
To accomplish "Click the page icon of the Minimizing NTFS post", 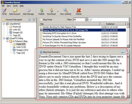I will [x=41, y=33].
